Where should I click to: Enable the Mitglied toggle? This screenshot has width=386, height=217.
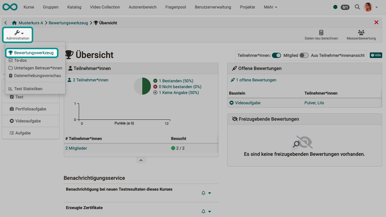click(x=304, y=55)
